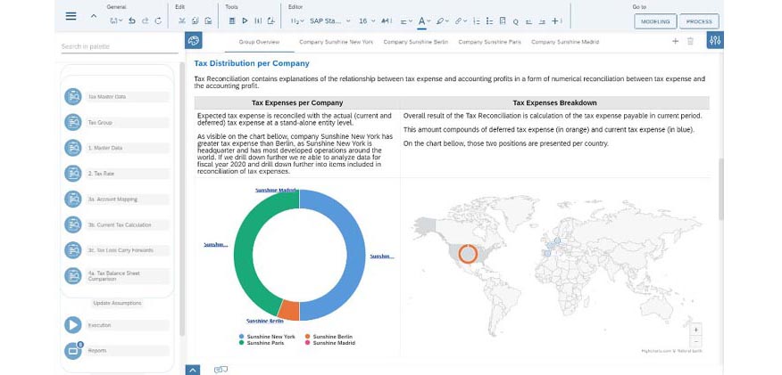Viewport: 782px width, 375px height.
Task: Click the plus insert icon in Editor
Action: click(556, 20)
